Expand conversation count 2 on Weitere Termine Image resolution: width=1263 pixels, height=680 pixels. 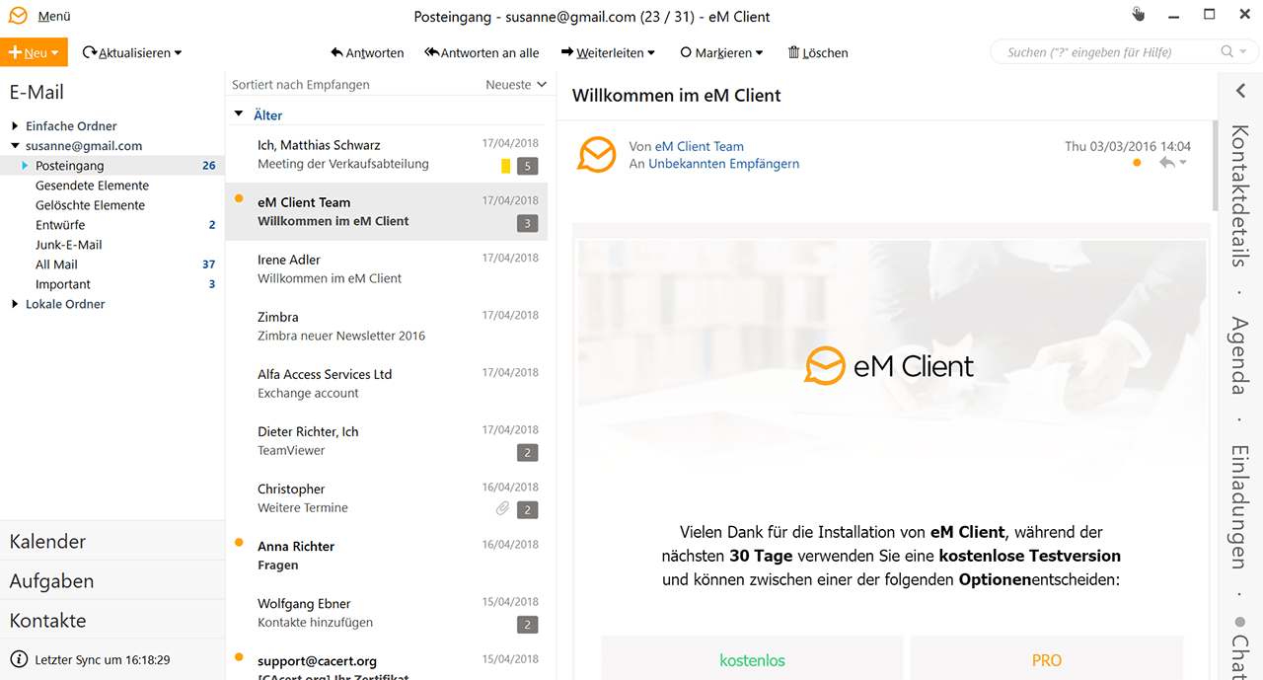click(x=528, y=509)
